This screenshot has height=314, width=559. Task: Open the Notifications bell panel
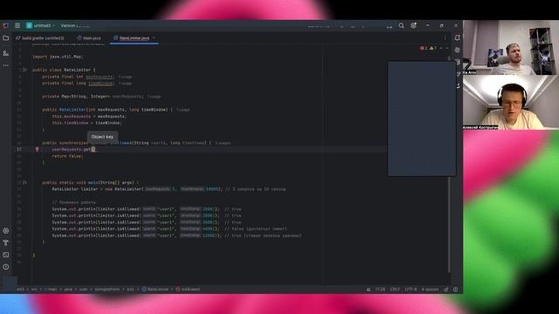point(458,38)
